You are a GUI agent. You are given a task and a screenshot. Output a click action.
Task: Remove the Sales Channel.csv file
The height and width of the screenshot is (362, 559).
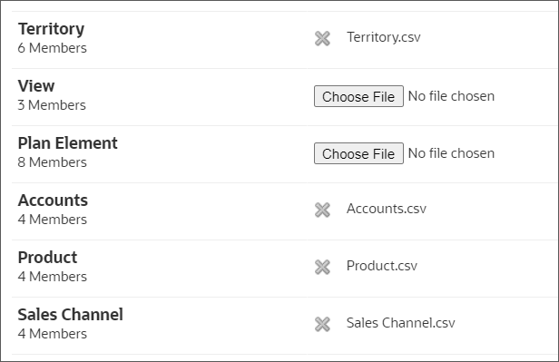pyautogui.click(x=322, y=324)
